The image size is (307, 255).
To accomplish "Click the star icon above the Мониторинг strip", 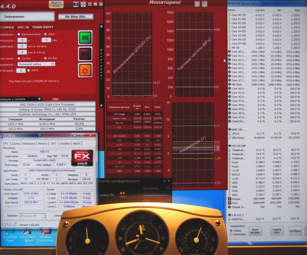I will tap(101, 26).
